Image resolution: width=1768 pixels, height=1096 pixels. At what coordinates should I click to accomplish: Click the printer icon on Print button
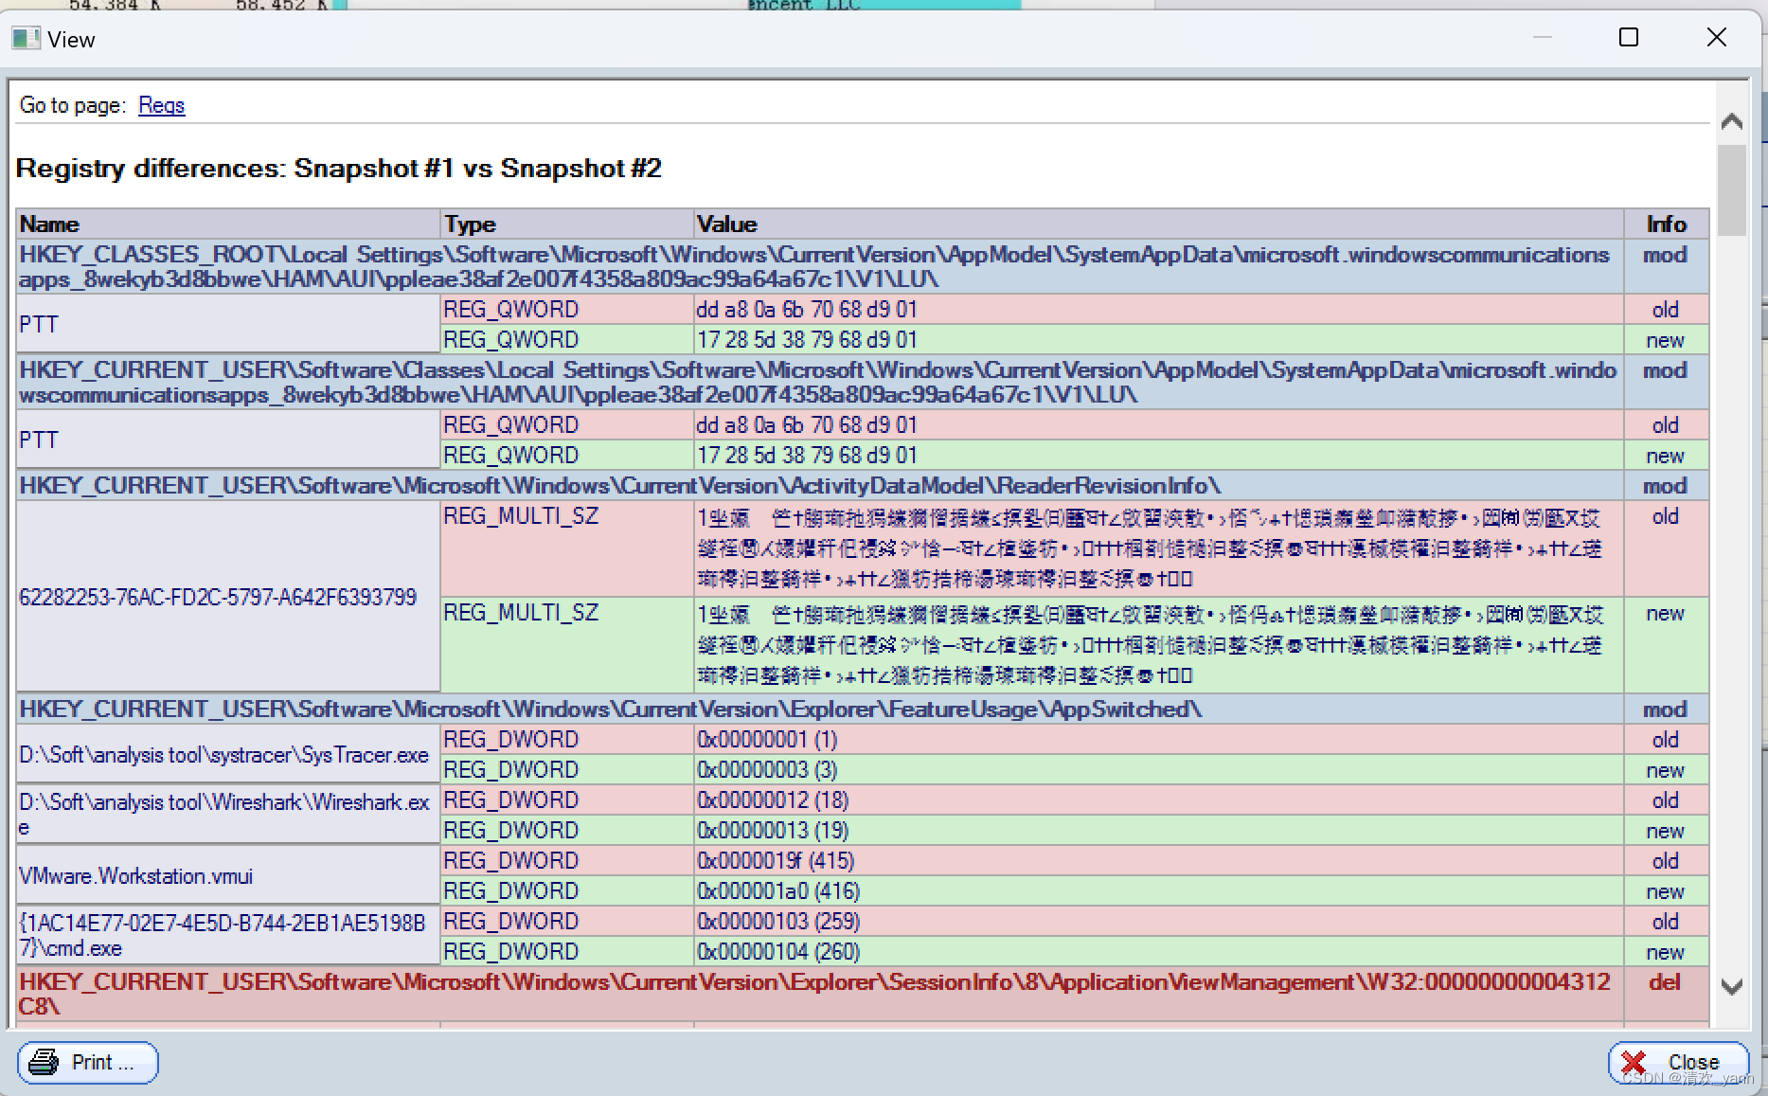point(44,1062)
